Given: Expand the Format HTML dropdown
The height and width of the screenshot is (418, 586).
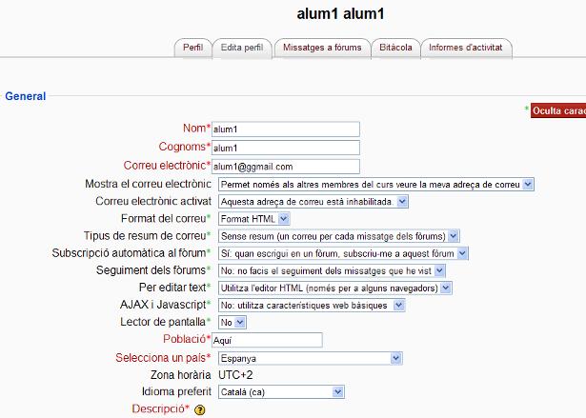Looking at the screenshot, I should 254,219.
